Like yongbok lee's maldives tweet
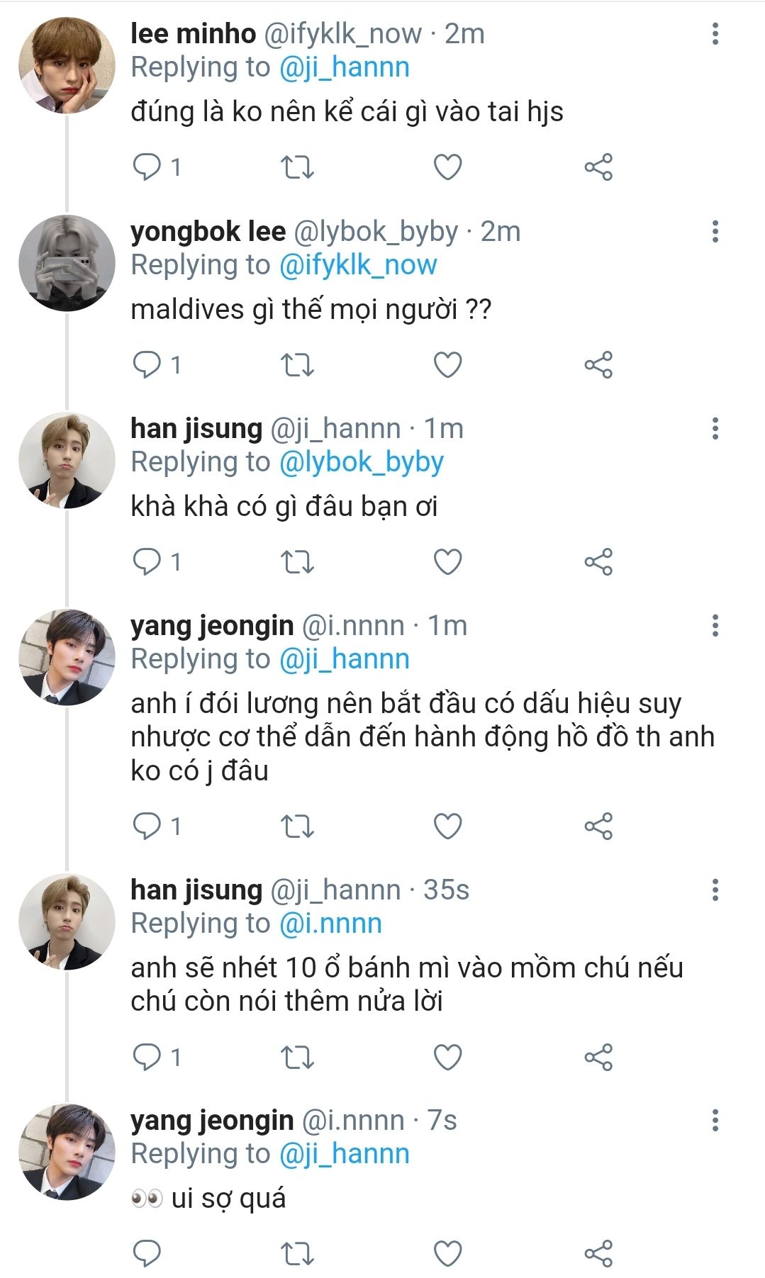The width and height of the screenshot is (765, 1278). (447, 365)
